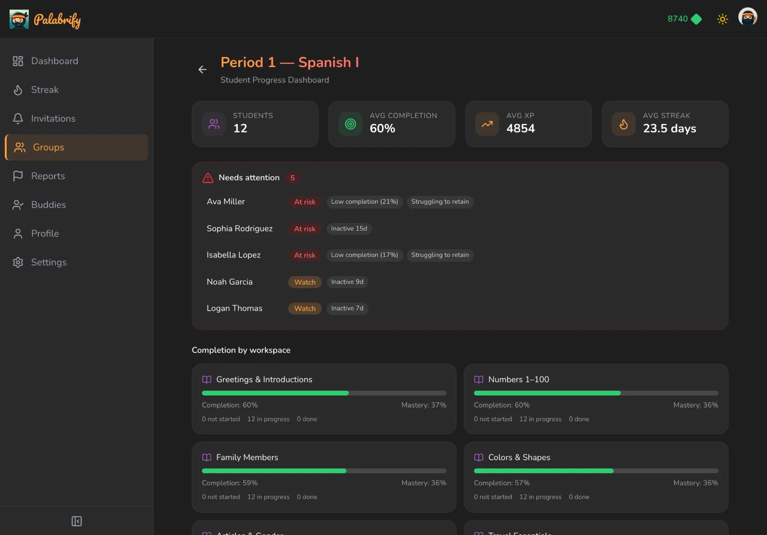The height and width of the screenshot is (535, 767).
Task: Click the green gem points icon
Action: pos(697,19)
